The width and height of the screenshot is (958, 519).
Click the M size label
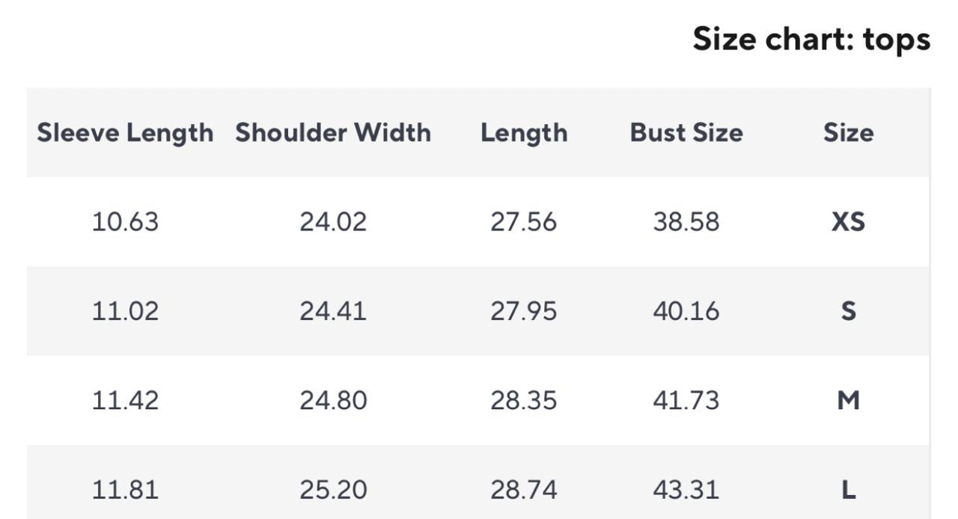[x=848, y=400]
